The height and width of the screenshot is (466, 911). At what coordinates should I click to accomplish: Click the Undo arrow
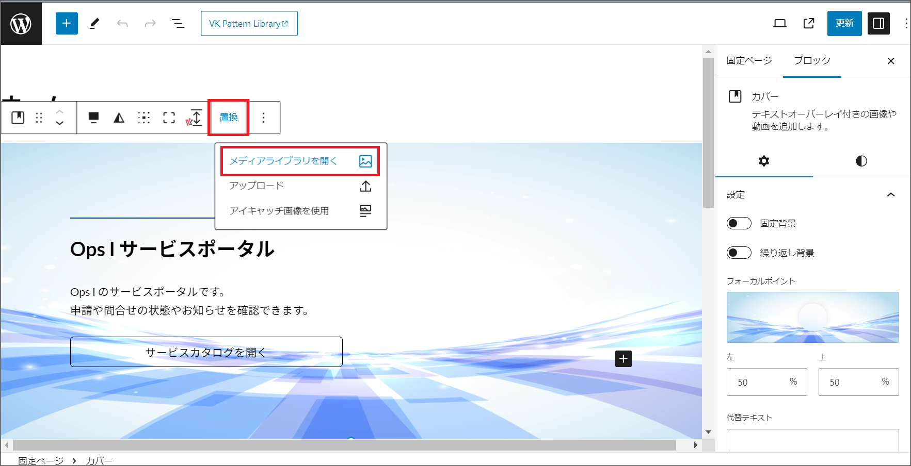pyautogui.click(x=122, y=23)
